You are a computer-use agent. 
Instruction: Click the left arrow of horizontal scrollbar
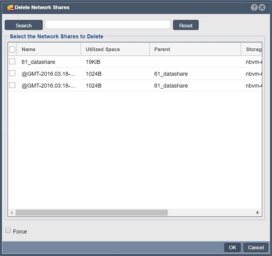click(12, 212)
